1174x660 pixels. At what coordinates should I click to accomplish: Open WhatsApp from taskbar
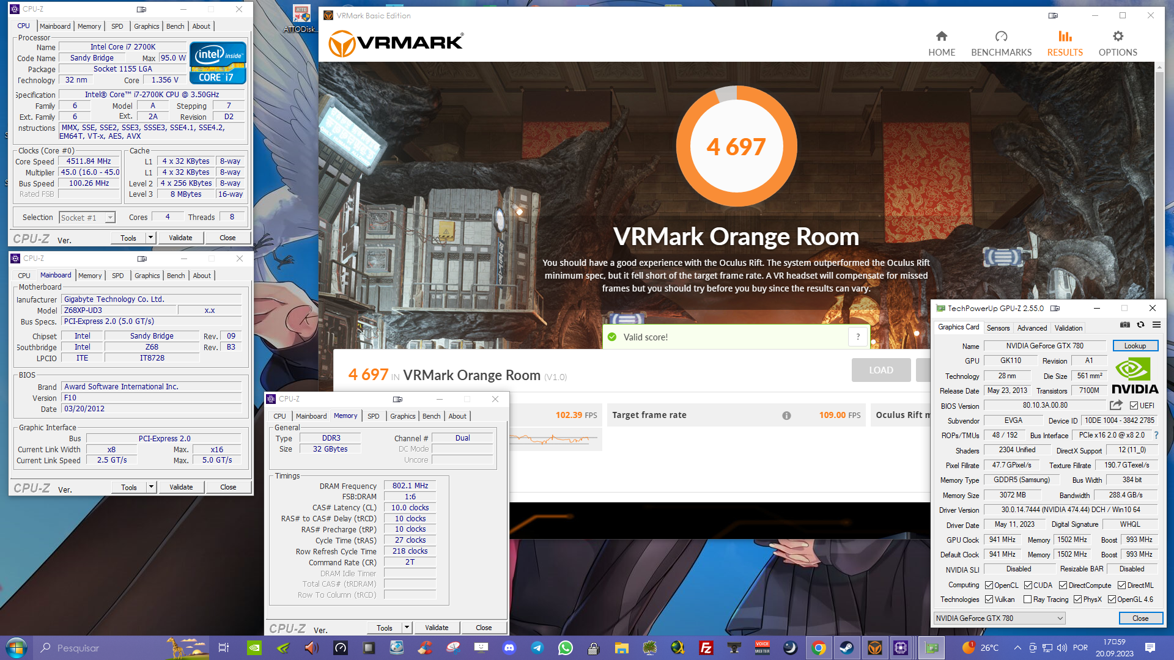(x=565, y=648)
